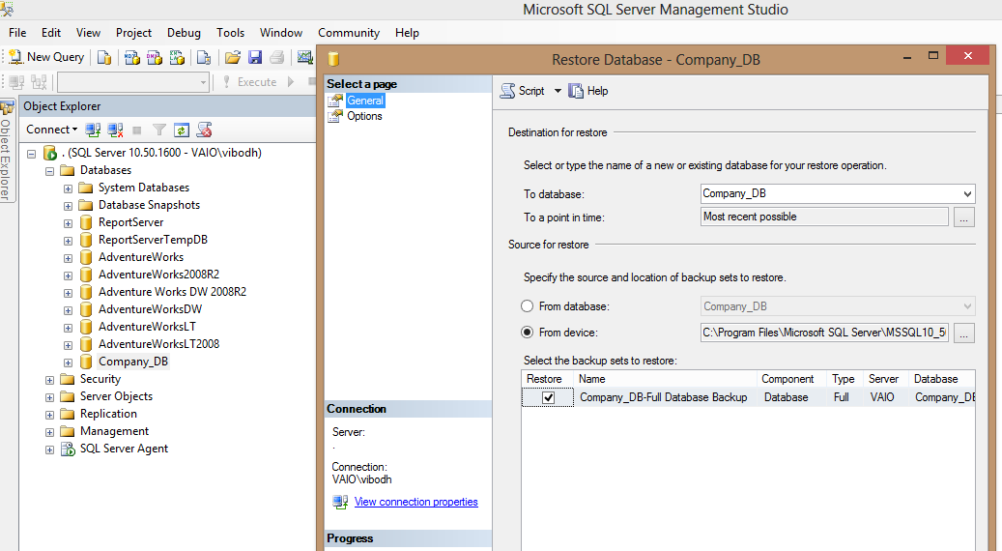Screen dimensions: 1002x551
Task: Select the From database radio button
Action: click(528, 306)
